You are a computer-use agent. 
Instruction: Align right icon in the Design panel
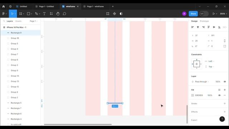coord(203,27)
